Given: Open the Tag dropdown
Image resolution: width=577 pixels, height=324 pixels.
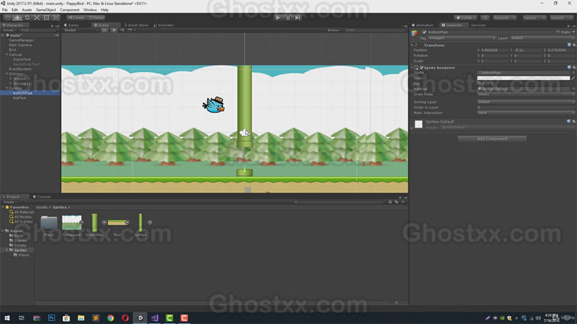Looking at the screenshot, I should point(462,38).
